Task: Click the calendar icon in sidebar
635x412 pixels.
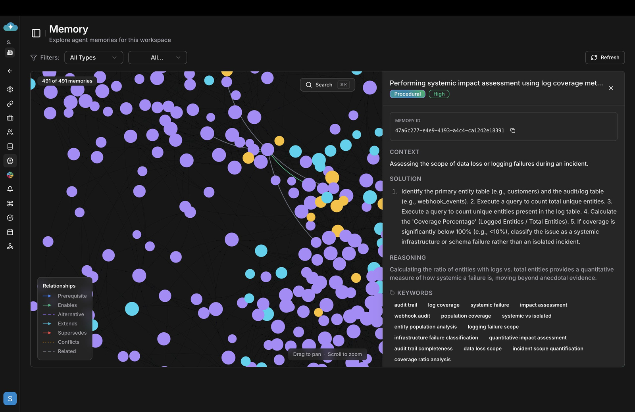Action: pos(10,232)
